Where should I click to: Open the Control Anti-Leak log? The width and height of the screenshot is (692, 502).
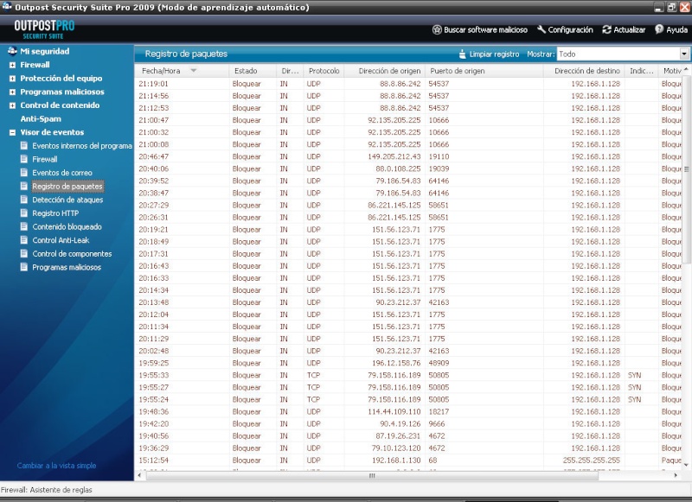click(x=61, y=240)
